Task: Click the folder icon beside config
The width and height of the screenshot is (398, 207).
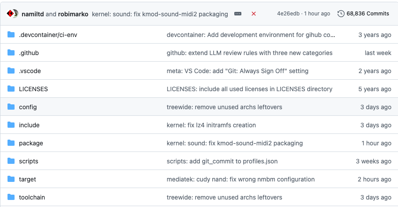Action: 11,107
